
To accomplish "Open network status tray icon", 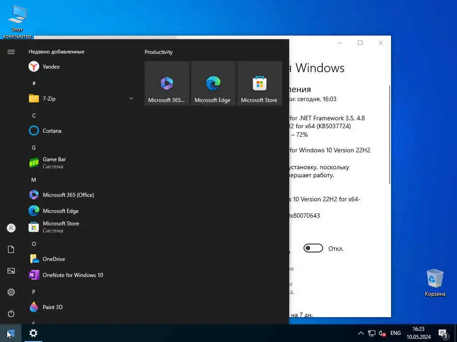I will (372, 333).
